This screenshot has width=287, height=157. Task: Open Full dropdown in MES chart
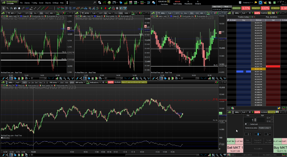click(20, 13)
